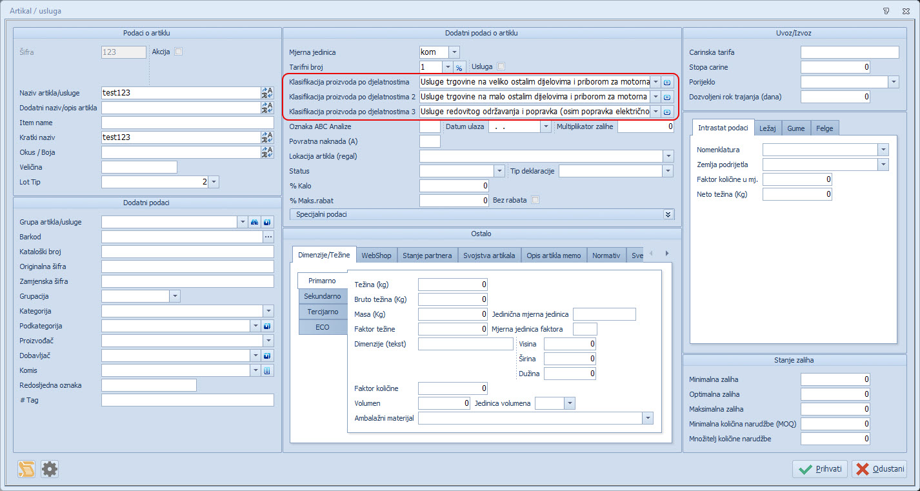Viewport: 920px width, 491px height.
Task: Open the ellipsis button in Barkod field
Action: tap(268, 237)
